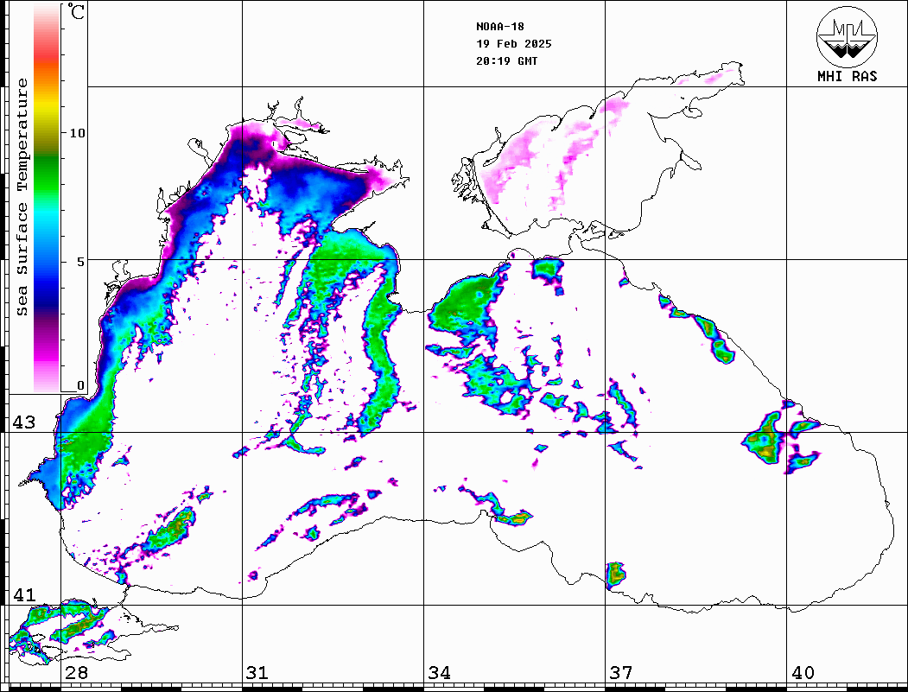Click the '5' tick on temperature scale
The height and width of the screenshot is (692, 908).
79,262
